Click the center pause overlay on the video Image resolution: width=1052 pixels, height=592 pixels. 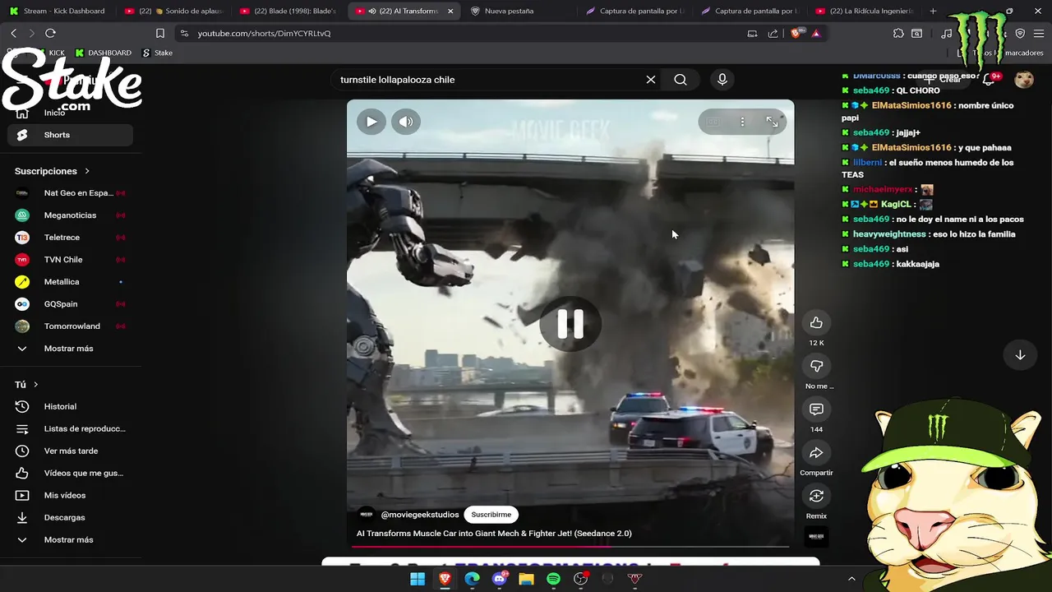tap(570, 324)
